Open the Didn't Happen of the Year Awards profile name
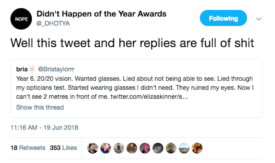 coord(101,14)
